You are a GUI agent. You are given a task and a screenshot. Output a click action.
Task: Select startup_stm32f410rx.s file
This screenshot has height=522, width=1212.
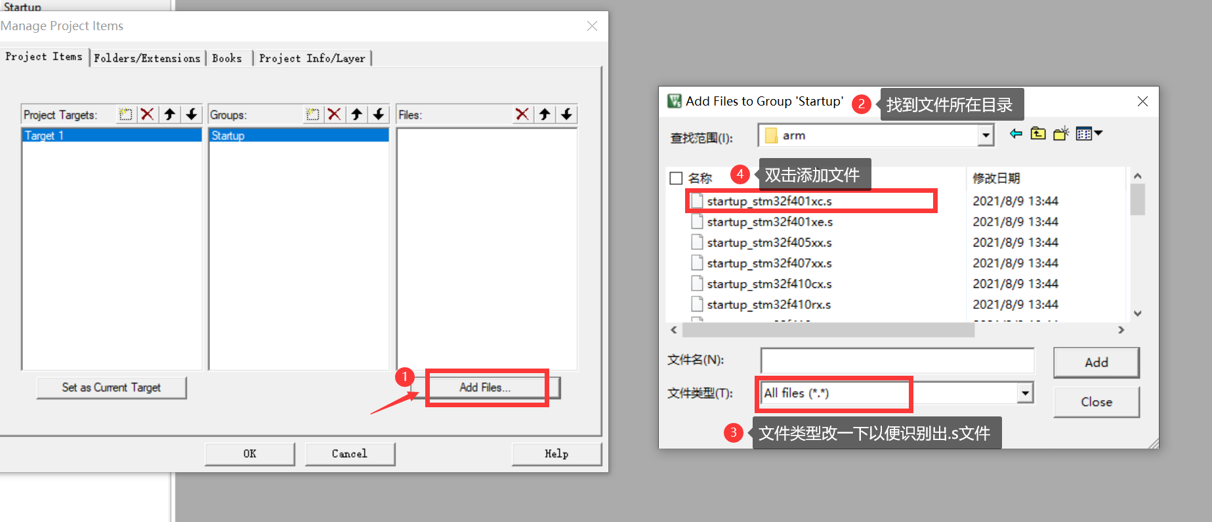point(769,304)
